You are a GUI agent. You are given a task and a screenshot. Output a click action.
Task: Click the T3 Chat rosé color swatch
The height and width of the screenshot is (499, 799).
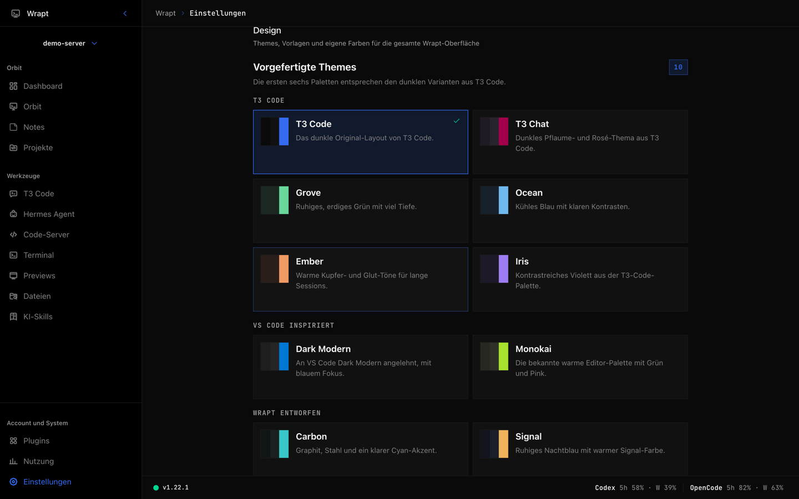pyautogui.click(x=503, y=131)
